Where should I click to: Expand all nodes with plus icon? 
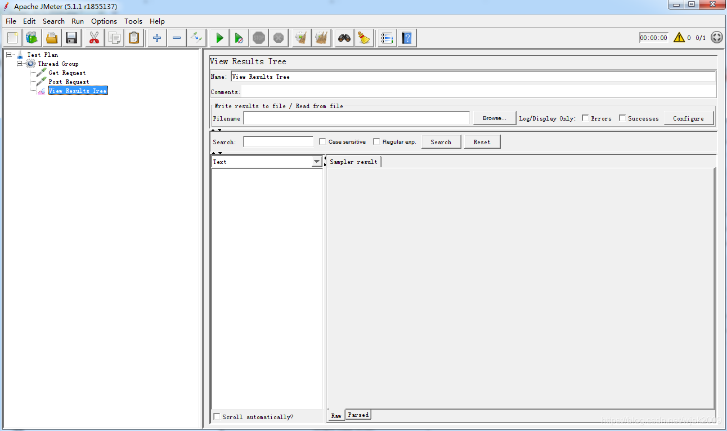point(157,38)
